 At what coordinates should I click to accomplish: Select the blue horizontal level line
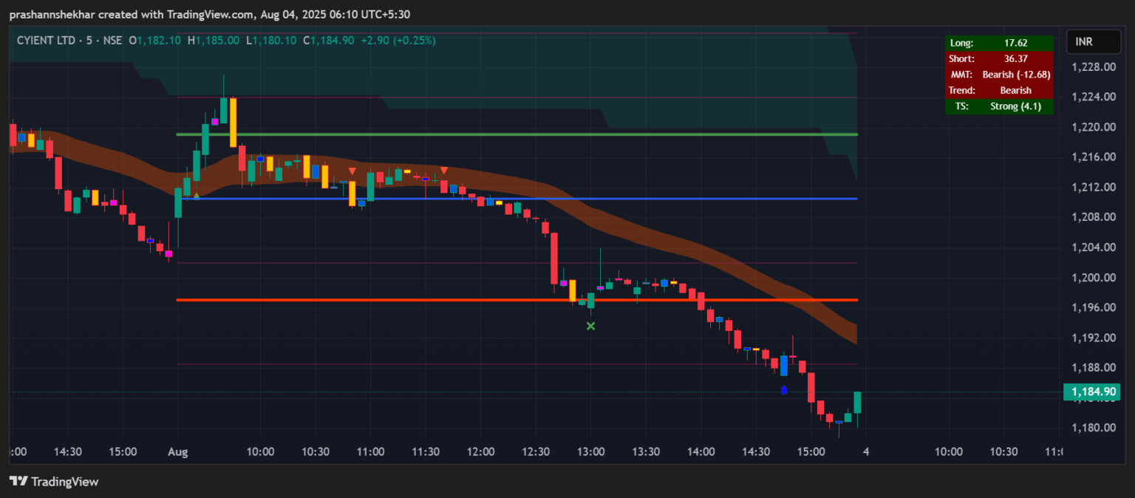tap(665, 199)
